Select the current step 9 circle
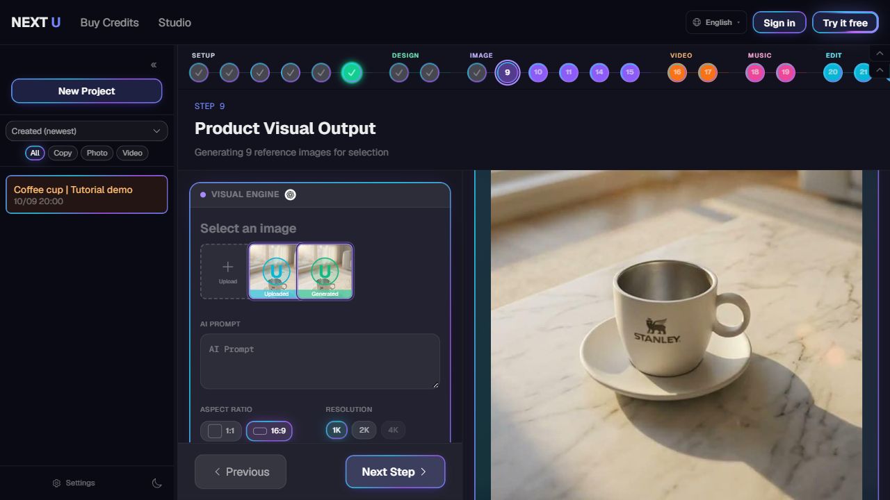The width and height of the screenshot is (890, 500). click(507, 72)
